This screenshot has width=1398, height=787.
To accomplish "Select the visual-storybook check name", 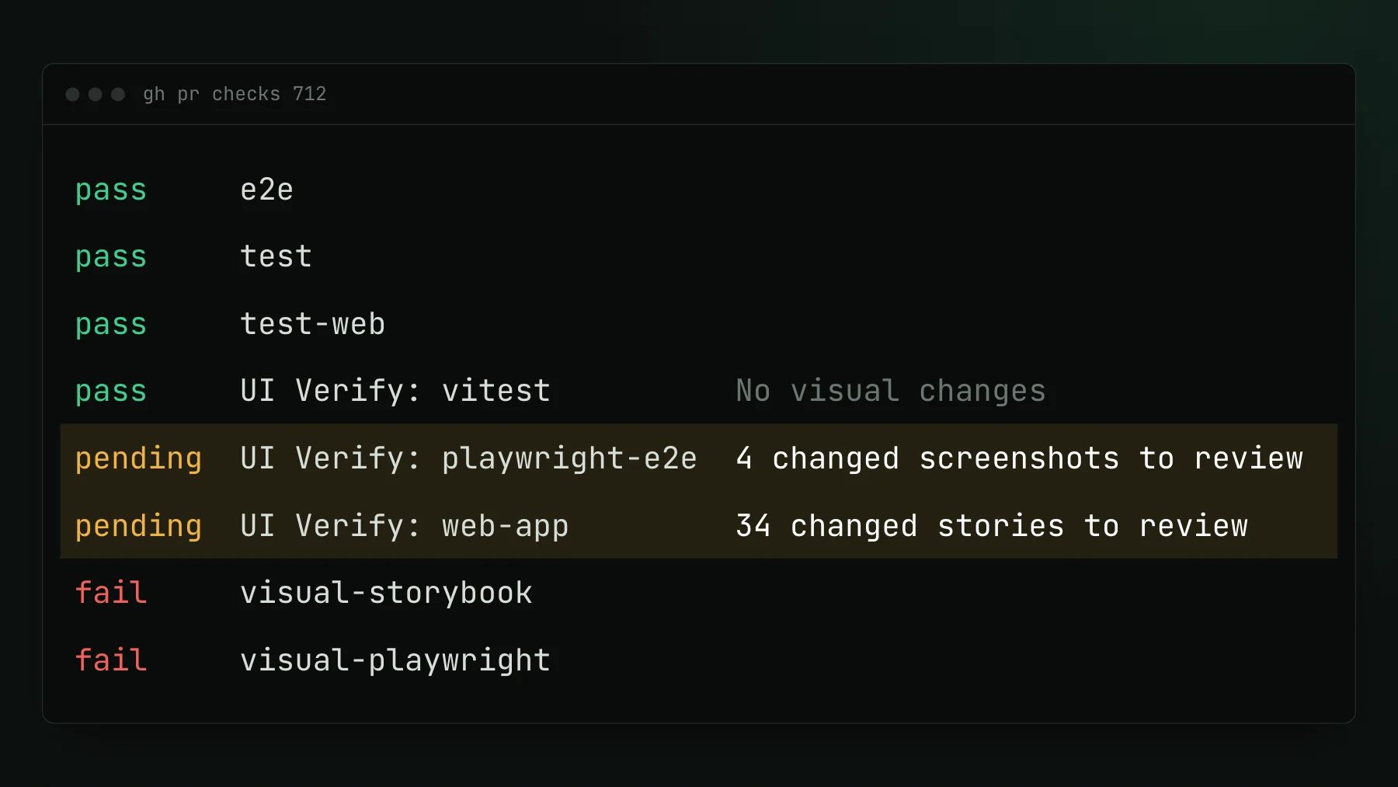I will (386, 593).
